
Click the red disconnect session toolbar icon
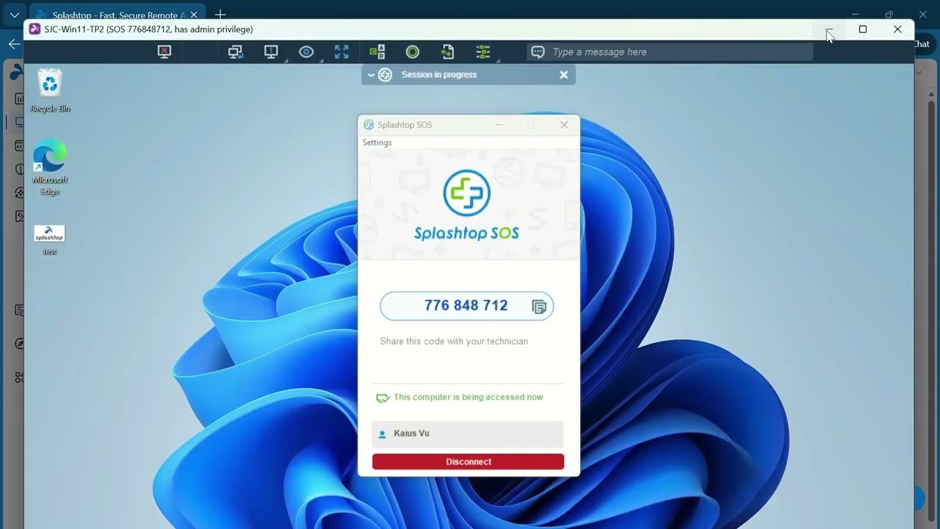point(164,51)
